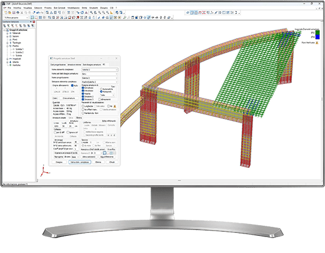This screenshot has width=325, height=253.
Task: Click the print toolbar icon
Action: coord(18,13)
